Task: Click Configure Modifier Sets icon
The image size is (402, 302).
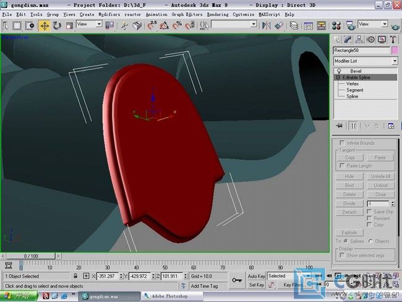Action: [391, 126]
